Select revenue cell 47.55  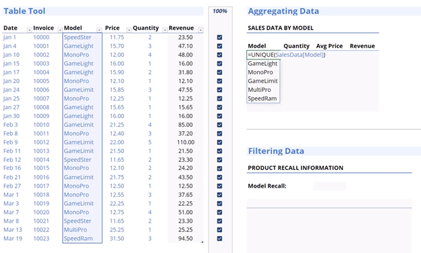point(186,90)
